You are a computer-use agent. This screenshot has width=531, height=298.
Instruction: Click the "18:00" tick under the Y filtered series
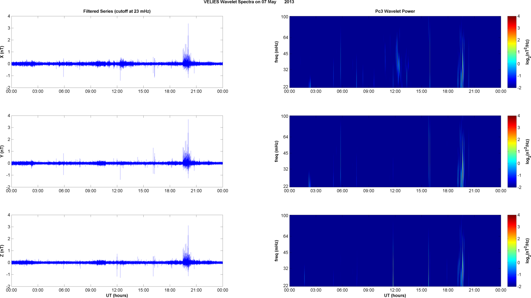(x=170, y=191)
